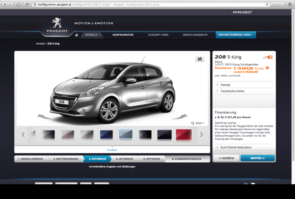Select the black color swatch
Image resolution: width=295 pixels, height=199 pixels.
click(x=145, y=135)
